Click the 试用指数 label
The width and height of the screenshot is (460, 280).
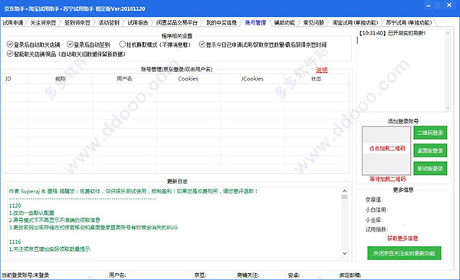[376, 229]
